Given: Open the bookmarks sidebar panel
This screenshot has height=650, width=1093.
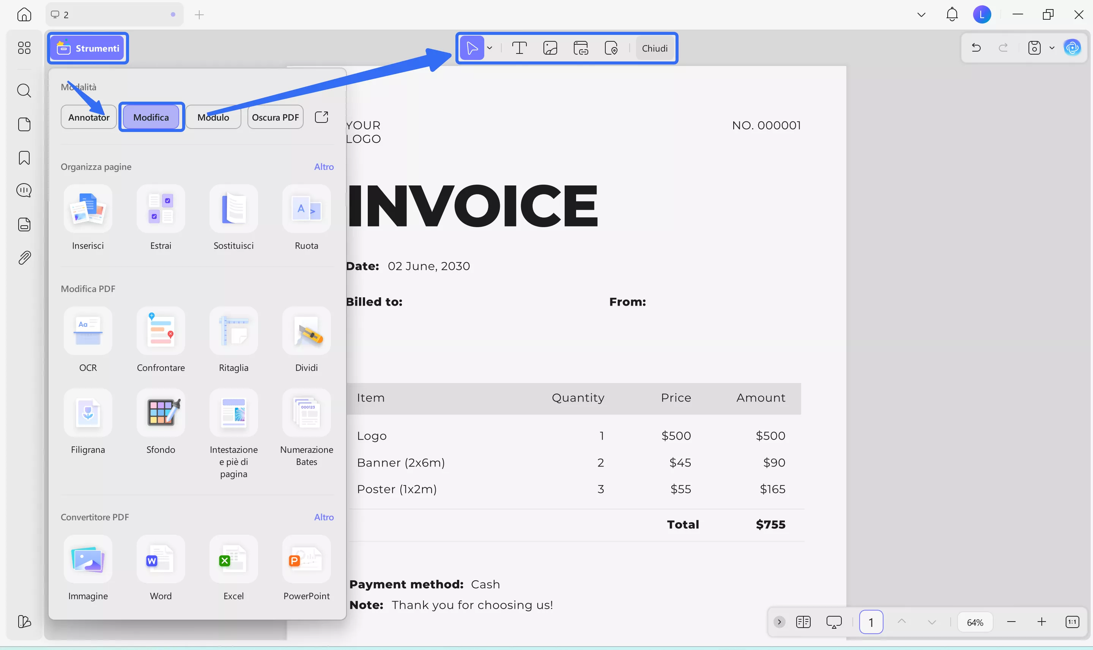Looking at the screenshot, I should point(24,158).
